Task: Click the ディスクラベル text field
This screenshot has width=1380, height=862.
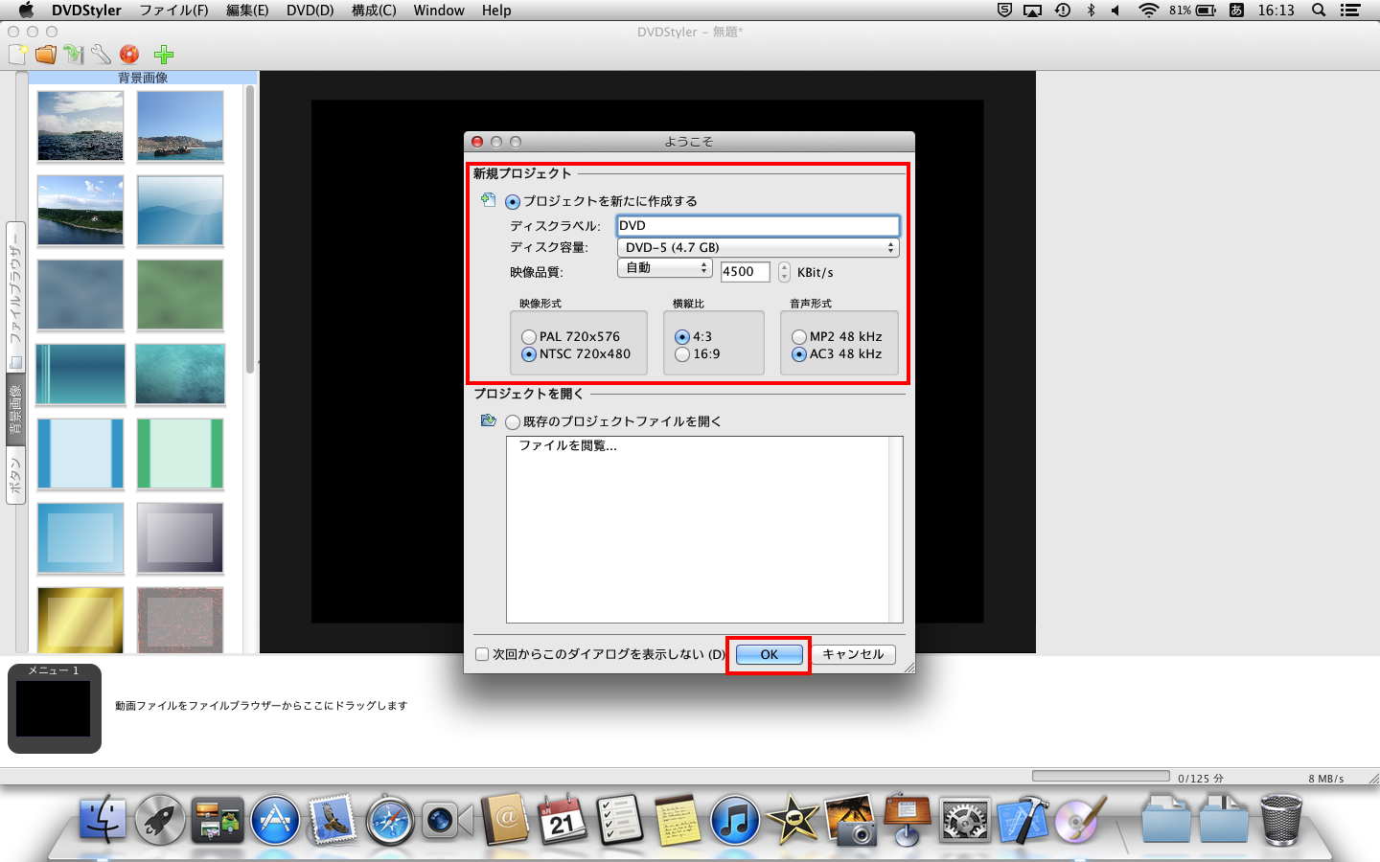Action: click(x=758, y=226)
